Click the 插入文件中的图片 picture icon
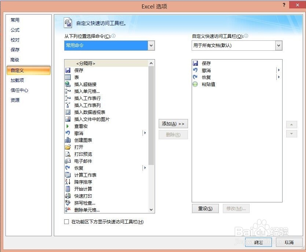This screenshot has width=306, height=252. tap(68, 119)
